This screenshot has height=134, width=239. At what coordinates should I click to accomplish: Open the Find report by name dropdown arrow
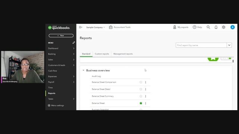(x=229, y=45)
